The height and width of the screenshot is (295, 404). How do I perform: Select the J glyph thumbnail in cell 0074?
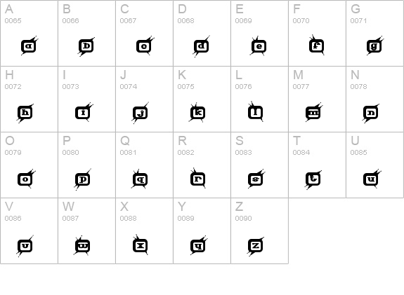click(x=141, y=113)
